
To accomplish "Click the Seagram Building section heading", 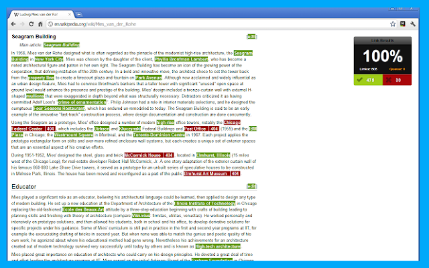I will pyautogui.click(x=34, y=37).
